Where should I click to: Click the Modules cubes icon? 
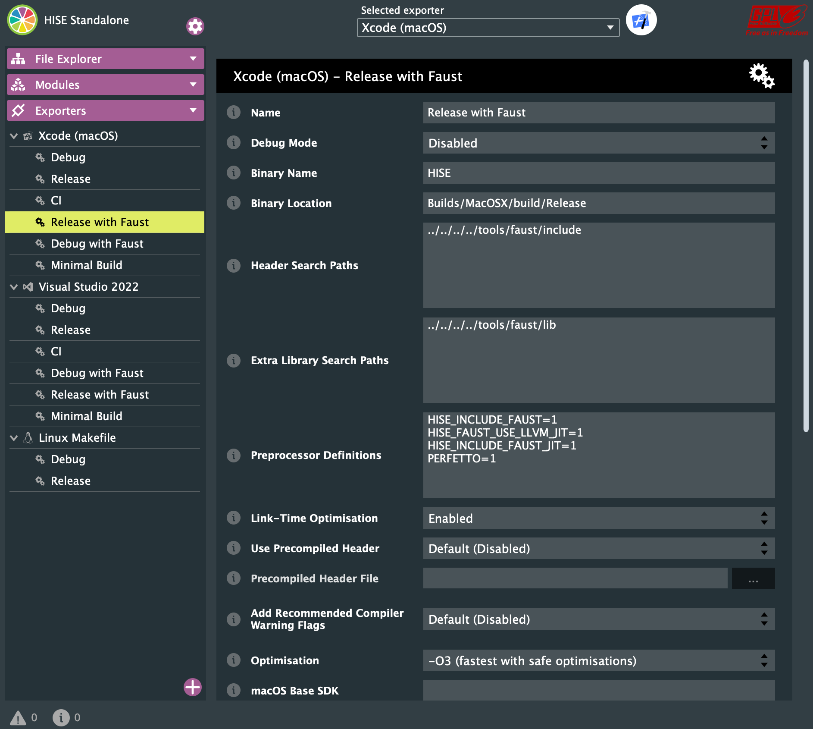pyautogui.click(x=18, y=85)
